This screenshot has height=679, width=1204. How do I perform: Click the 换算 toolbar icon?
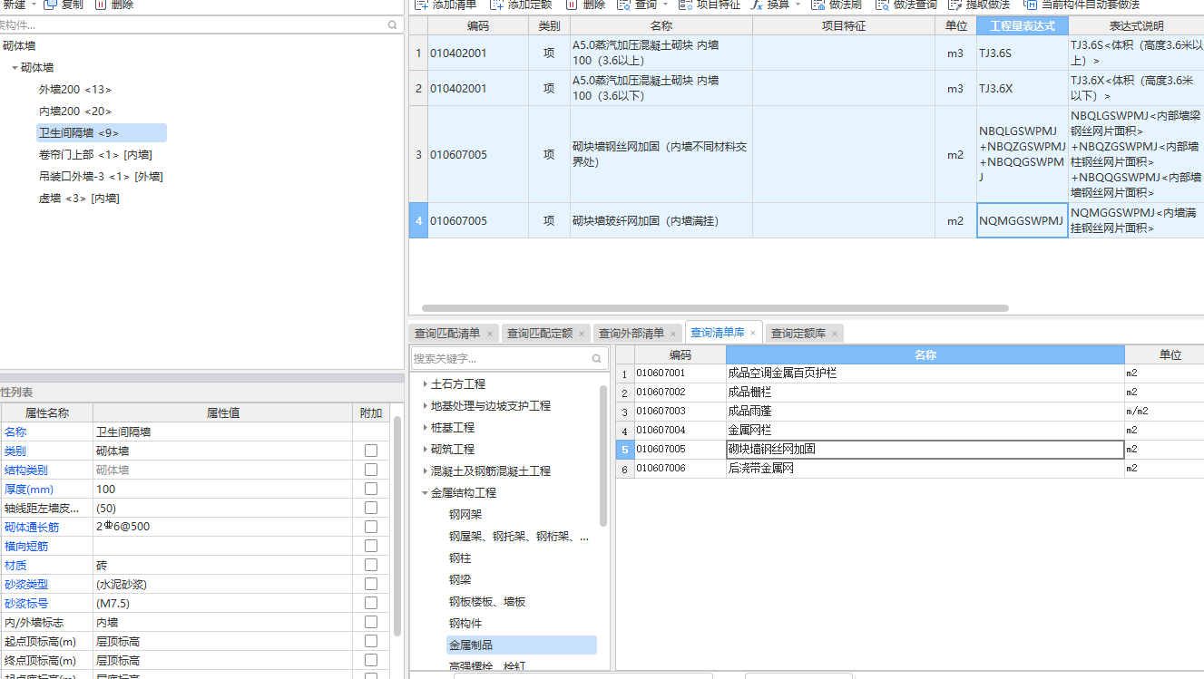pyautogui.click(x=758, y=5)
